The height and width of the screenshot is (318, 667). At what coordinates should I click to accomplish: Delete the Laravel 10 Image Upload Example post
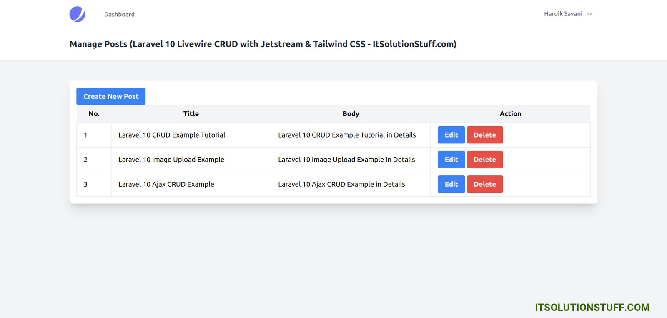click(484, 160)
